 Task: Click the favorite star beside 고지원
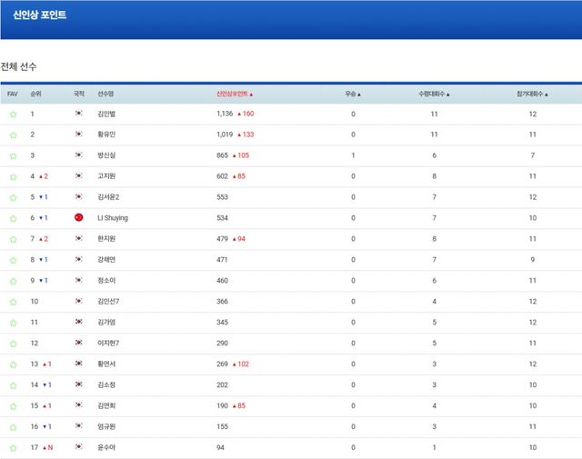pyautogui.click(x=13, y=177)
